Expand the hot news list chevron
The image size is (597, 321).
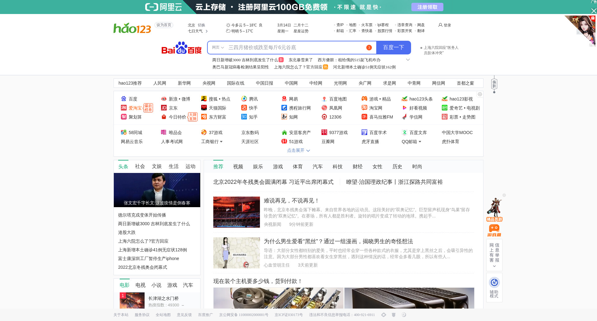click(408, 60)
